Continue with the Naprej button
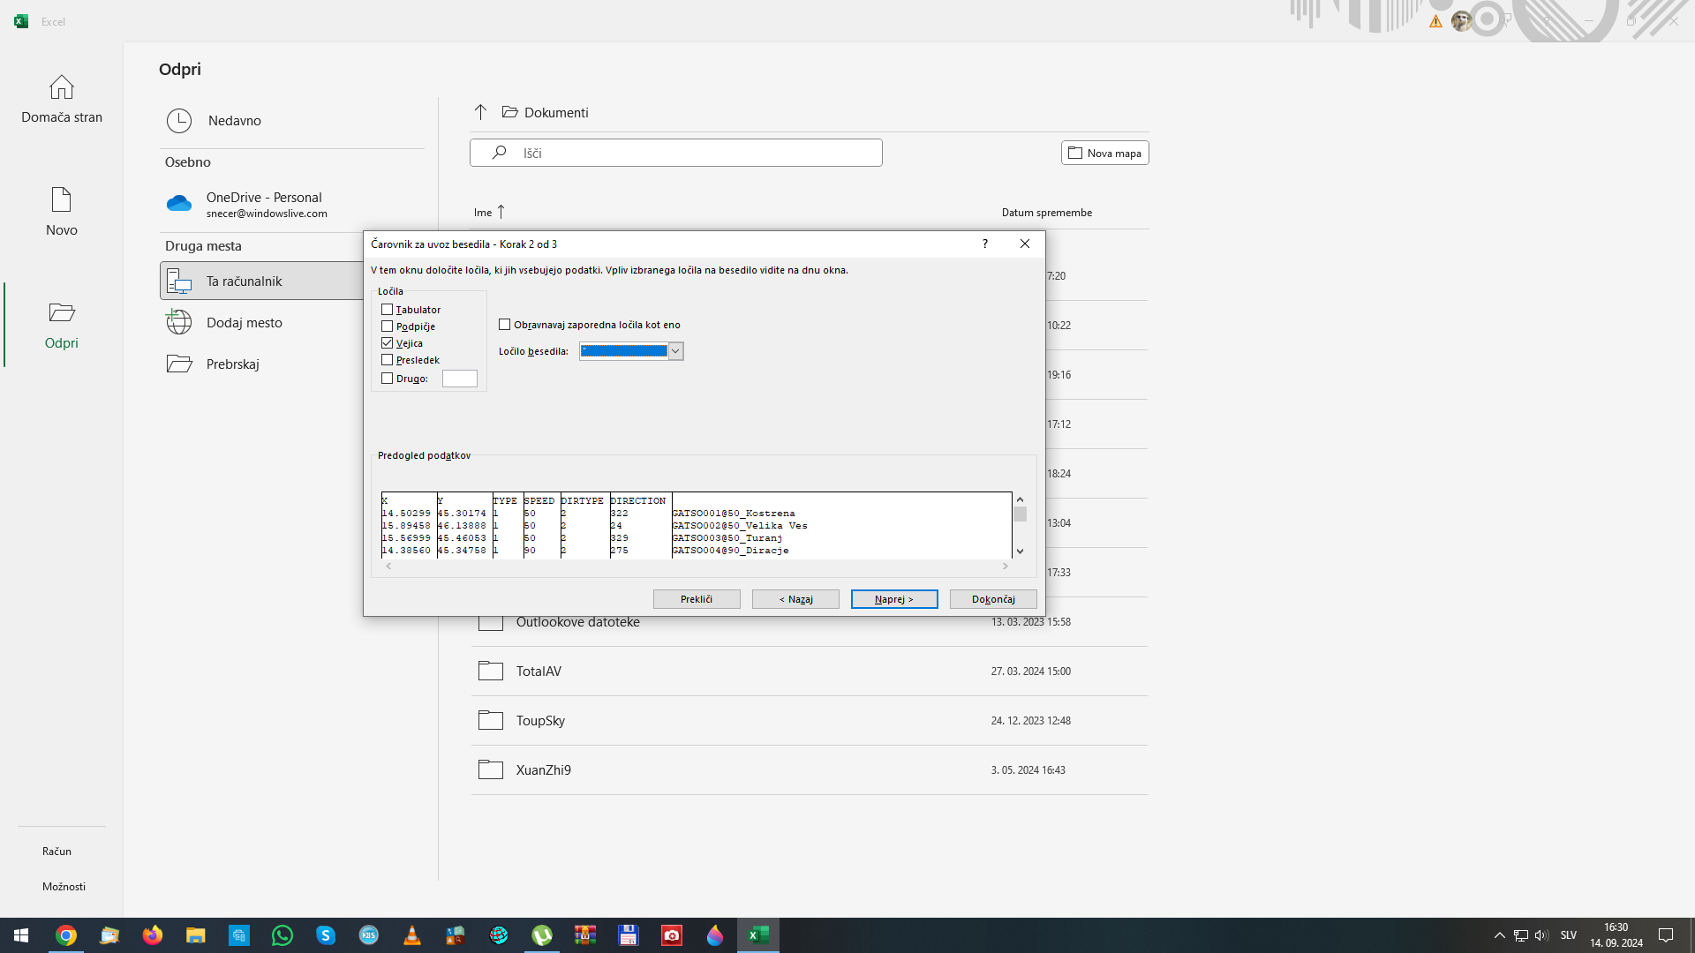1695x953 pixels. pyautogui.click(x=894, y=599)
